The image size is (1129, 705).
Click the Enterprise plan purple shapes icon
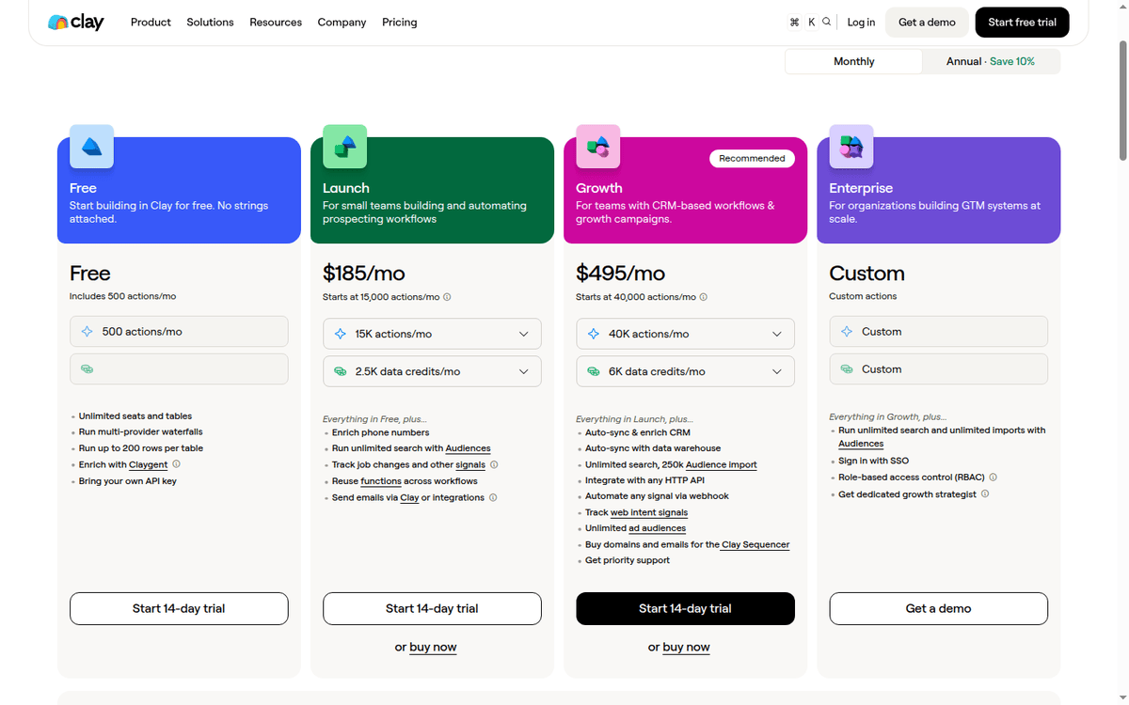click(x=851, y=147)
